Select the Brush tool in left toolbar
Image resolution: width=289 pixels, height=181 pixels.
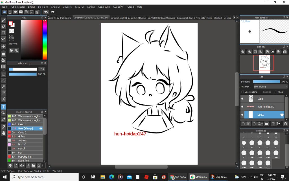[3, 20]
